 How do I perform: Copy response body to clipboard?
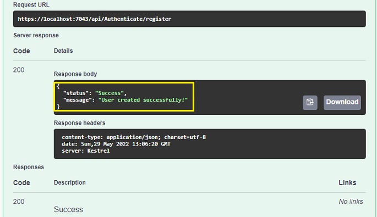click(310, 103)
